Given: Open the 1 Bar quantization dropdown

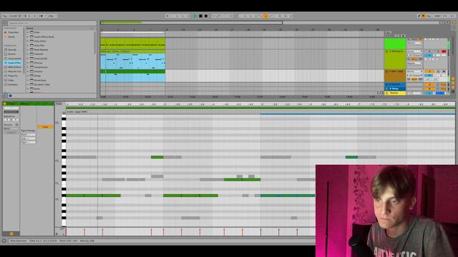Looking at the screenshot, I should [52, 16].
